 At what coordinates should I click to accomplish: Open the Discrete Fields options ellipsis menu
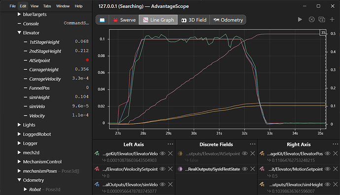pyautogui.click(x=253, y=144)
